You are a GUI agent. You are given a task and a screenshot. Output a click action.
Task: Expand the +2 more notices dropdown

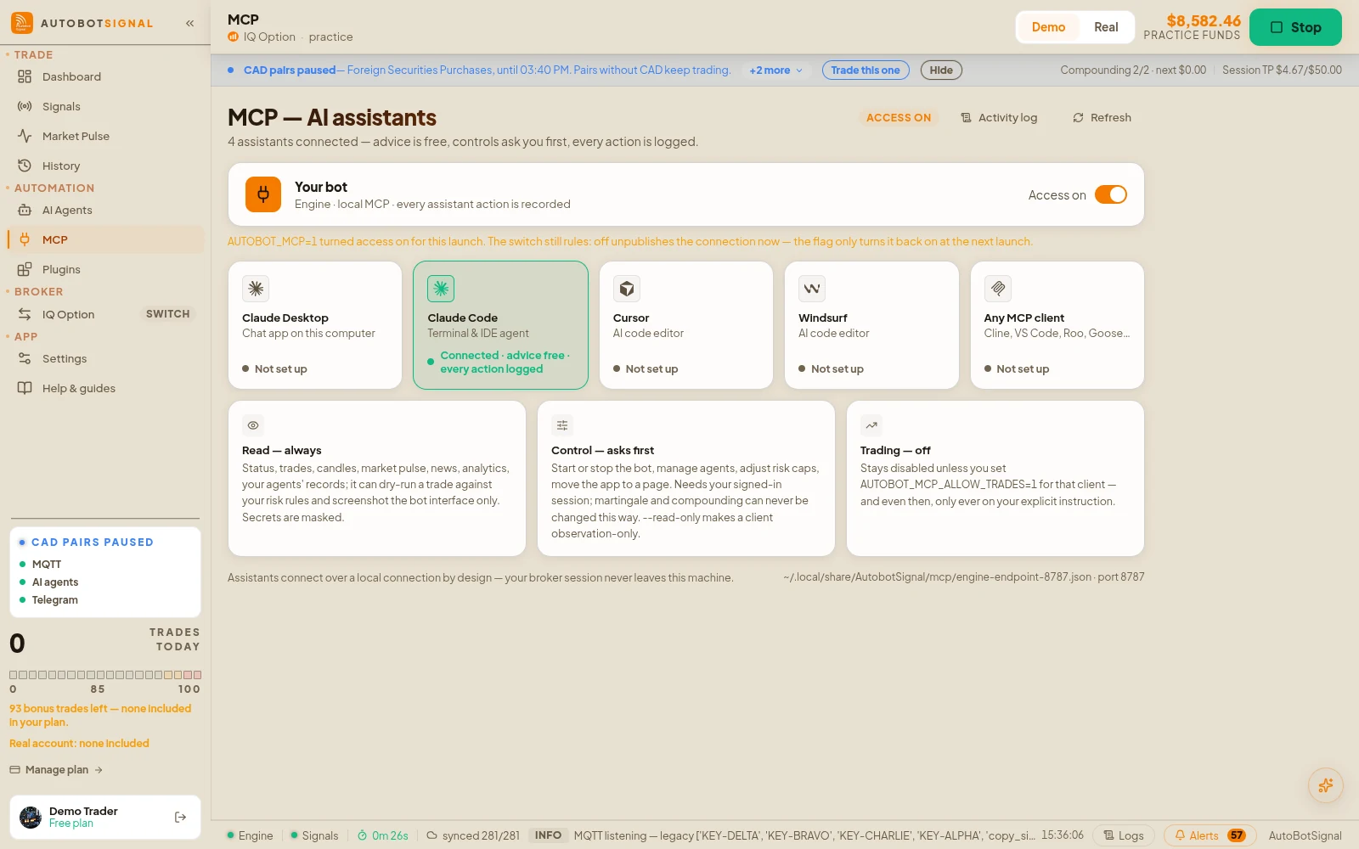coord(775,70)
